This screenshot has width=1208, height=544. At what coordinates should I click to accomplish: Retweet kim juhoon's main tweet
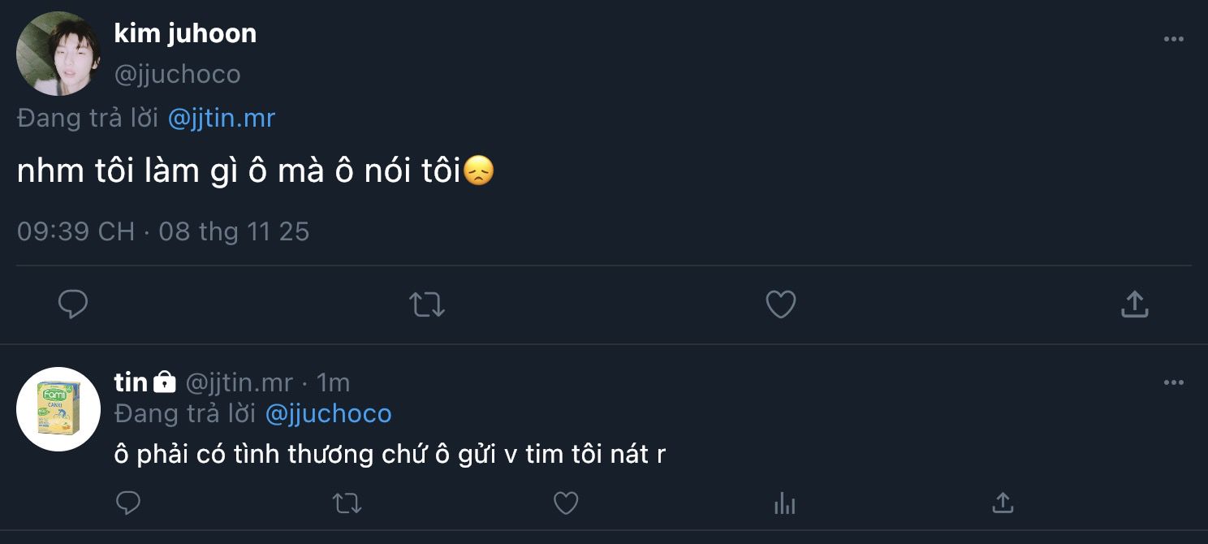pyautogui.click(x=426, y=304)
